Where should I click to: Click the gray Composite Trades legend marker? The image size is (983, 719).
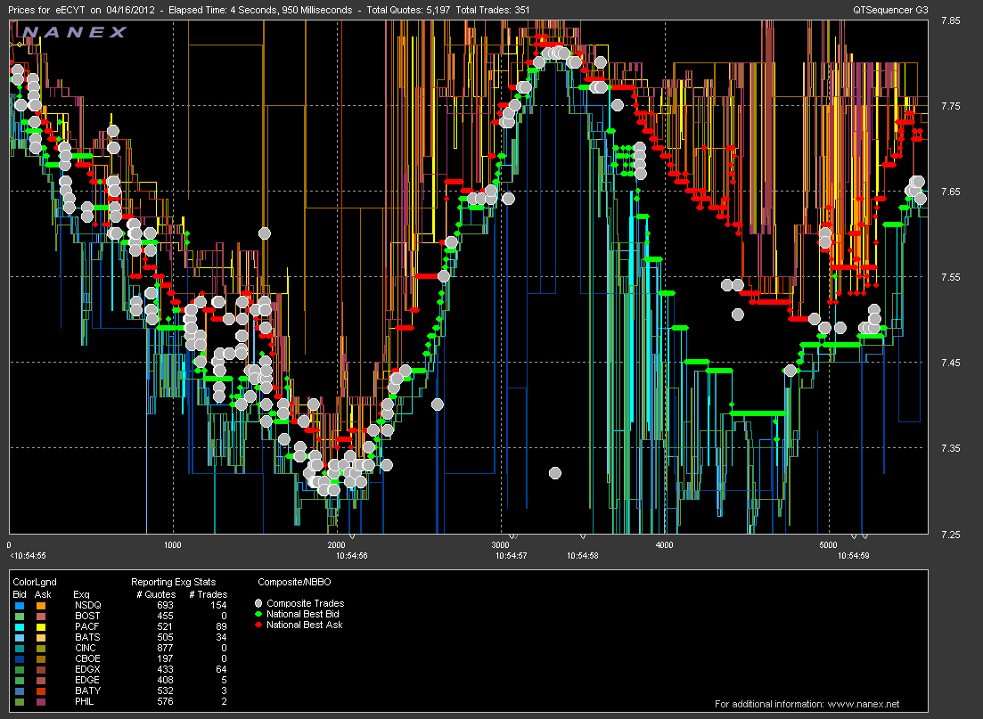coord(258,603)
